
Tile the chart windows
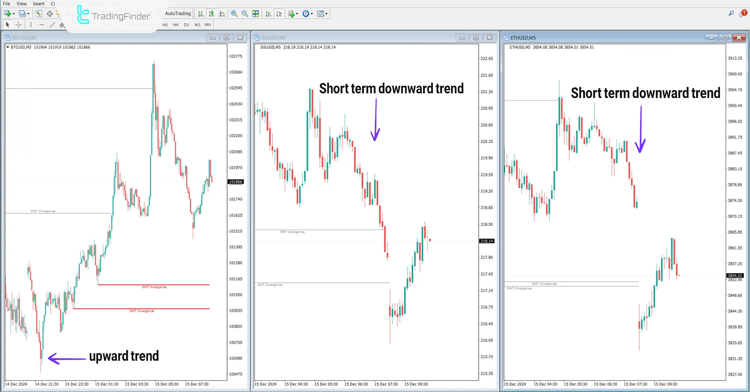point(255,14)
